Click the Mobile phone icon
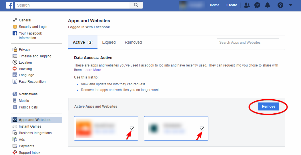Image resolution: width=301 pixels, height=155 pixels. (15, 100)
